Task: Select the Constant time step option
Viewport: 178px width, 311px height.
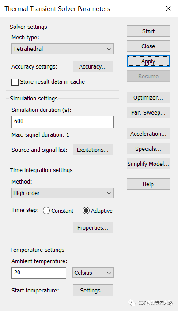Action: pyautogui.click(x=46, y=211)
